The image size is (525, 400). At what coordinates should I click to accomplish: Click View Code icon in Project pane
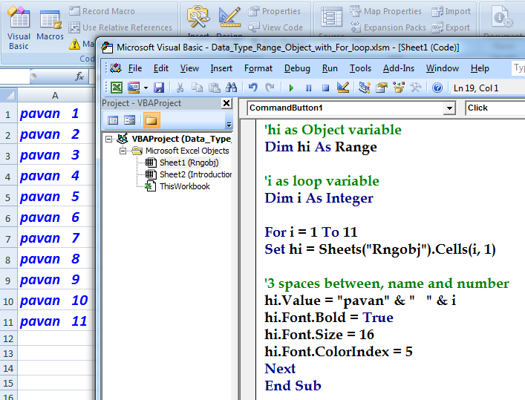click(x=113, y=119)
